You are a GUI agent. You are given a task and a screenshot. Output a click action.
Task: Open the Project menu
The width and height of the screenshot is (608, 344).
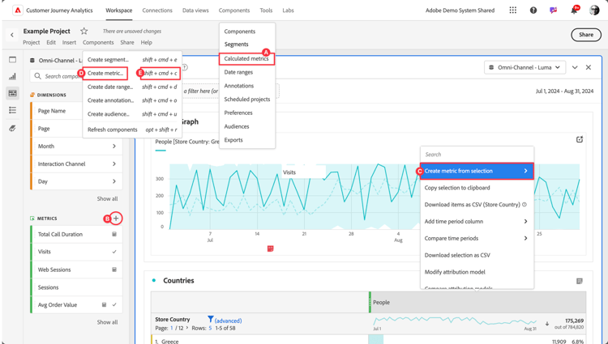pos(32,43)
